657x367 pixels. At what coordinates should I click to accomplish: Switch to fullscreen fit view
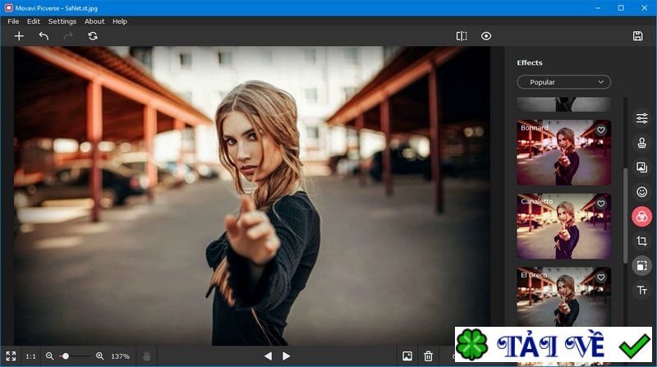click(11, 356)
